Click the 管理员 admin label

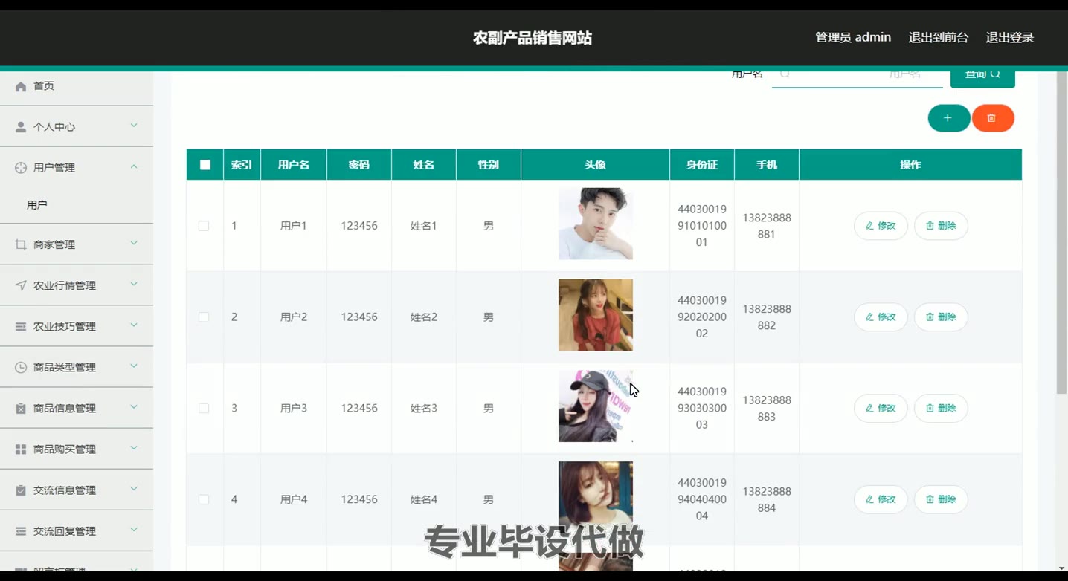(853, 37)
